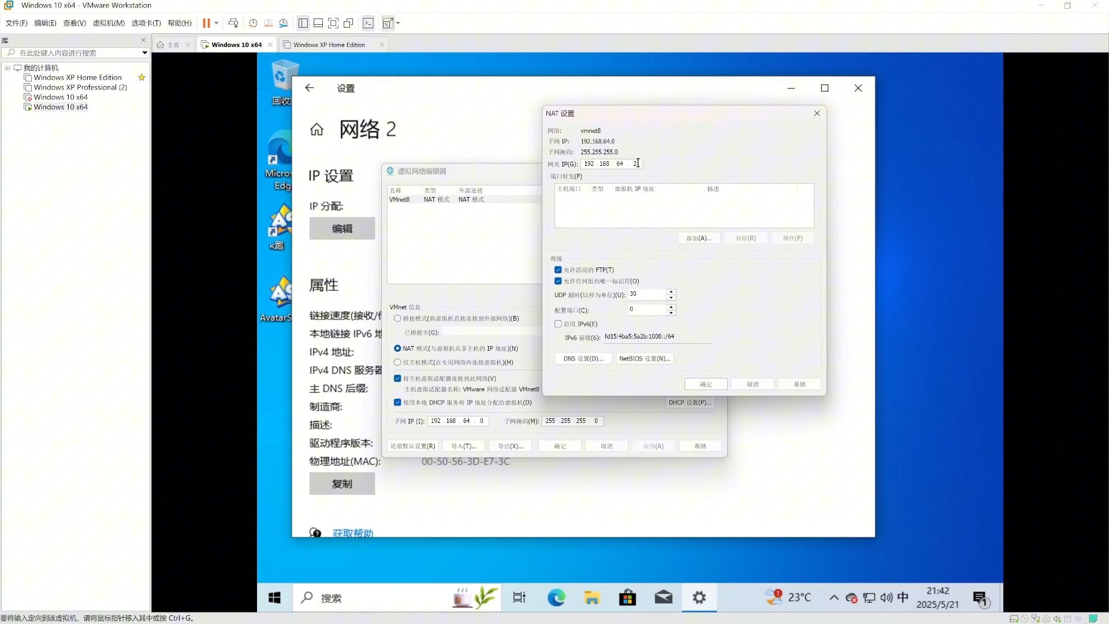Pause the virtual machine from the toolbar
The width and height of the screenshot is (1109, 624).
click(206, 23)
